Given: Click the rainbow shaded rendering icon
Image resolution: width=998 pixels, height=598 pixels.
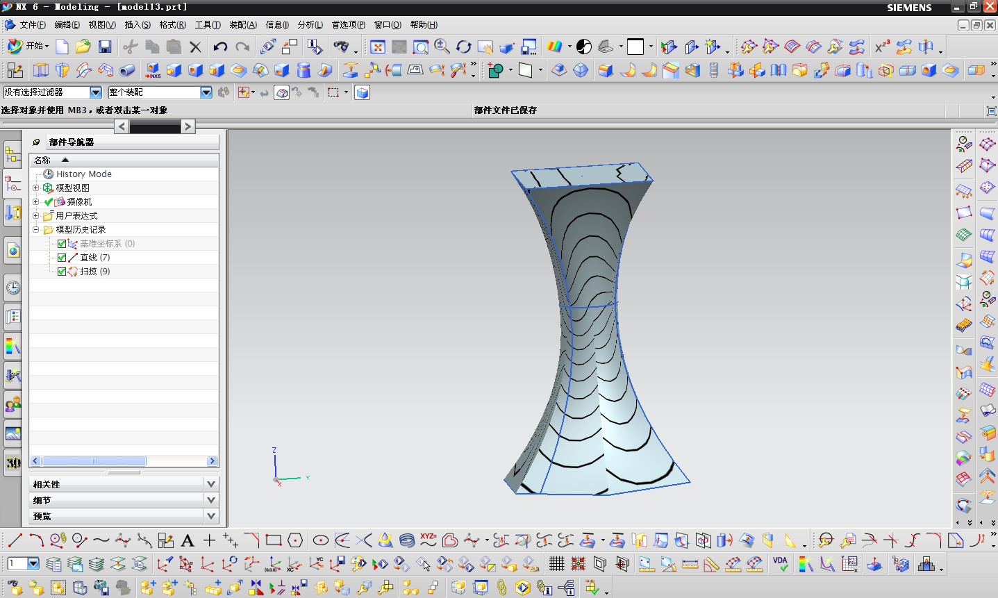Looking at the screenshot, I should 554,47.
